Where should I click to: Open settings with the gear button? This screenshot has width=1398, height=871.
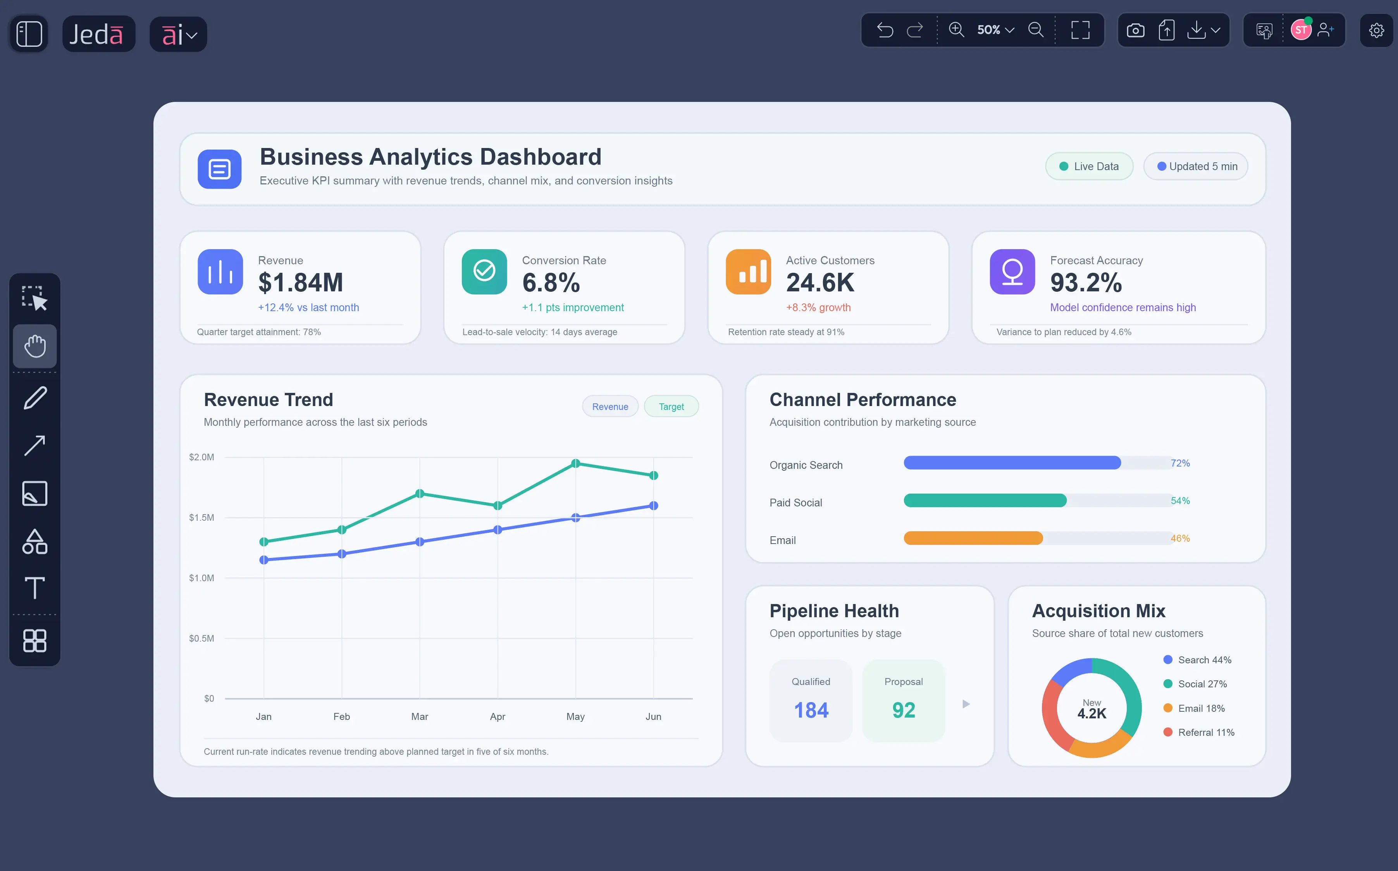(1377, 30)
